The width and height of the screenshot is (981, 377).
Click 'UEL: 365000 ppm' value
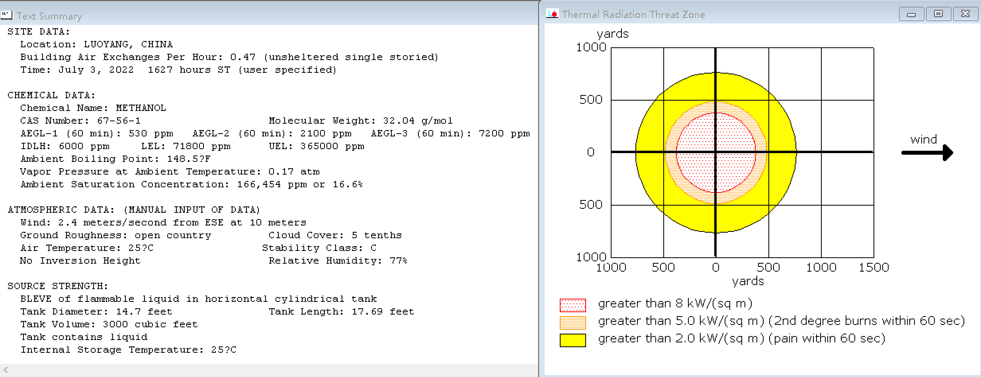pos(317,146)
